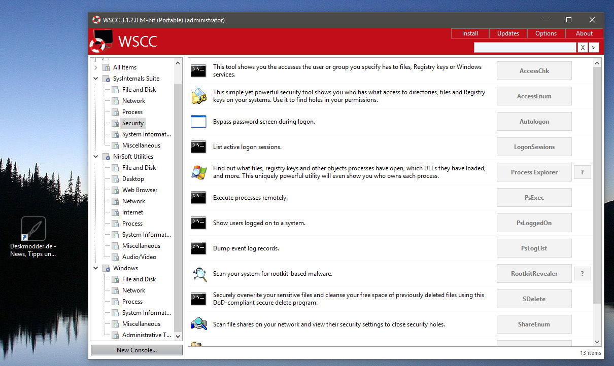Click the Process Explorer Windows-logo icon

click(x=198, y=172)
